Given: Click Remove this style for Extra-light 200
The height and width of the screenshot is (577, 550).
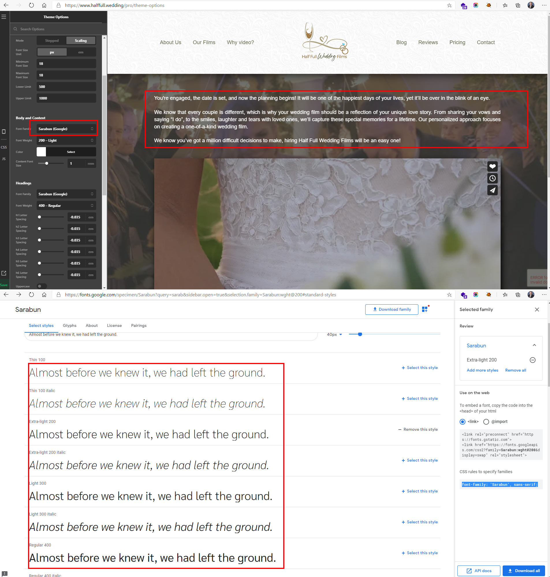Looking at the screenshot, I should coord(418,429).
